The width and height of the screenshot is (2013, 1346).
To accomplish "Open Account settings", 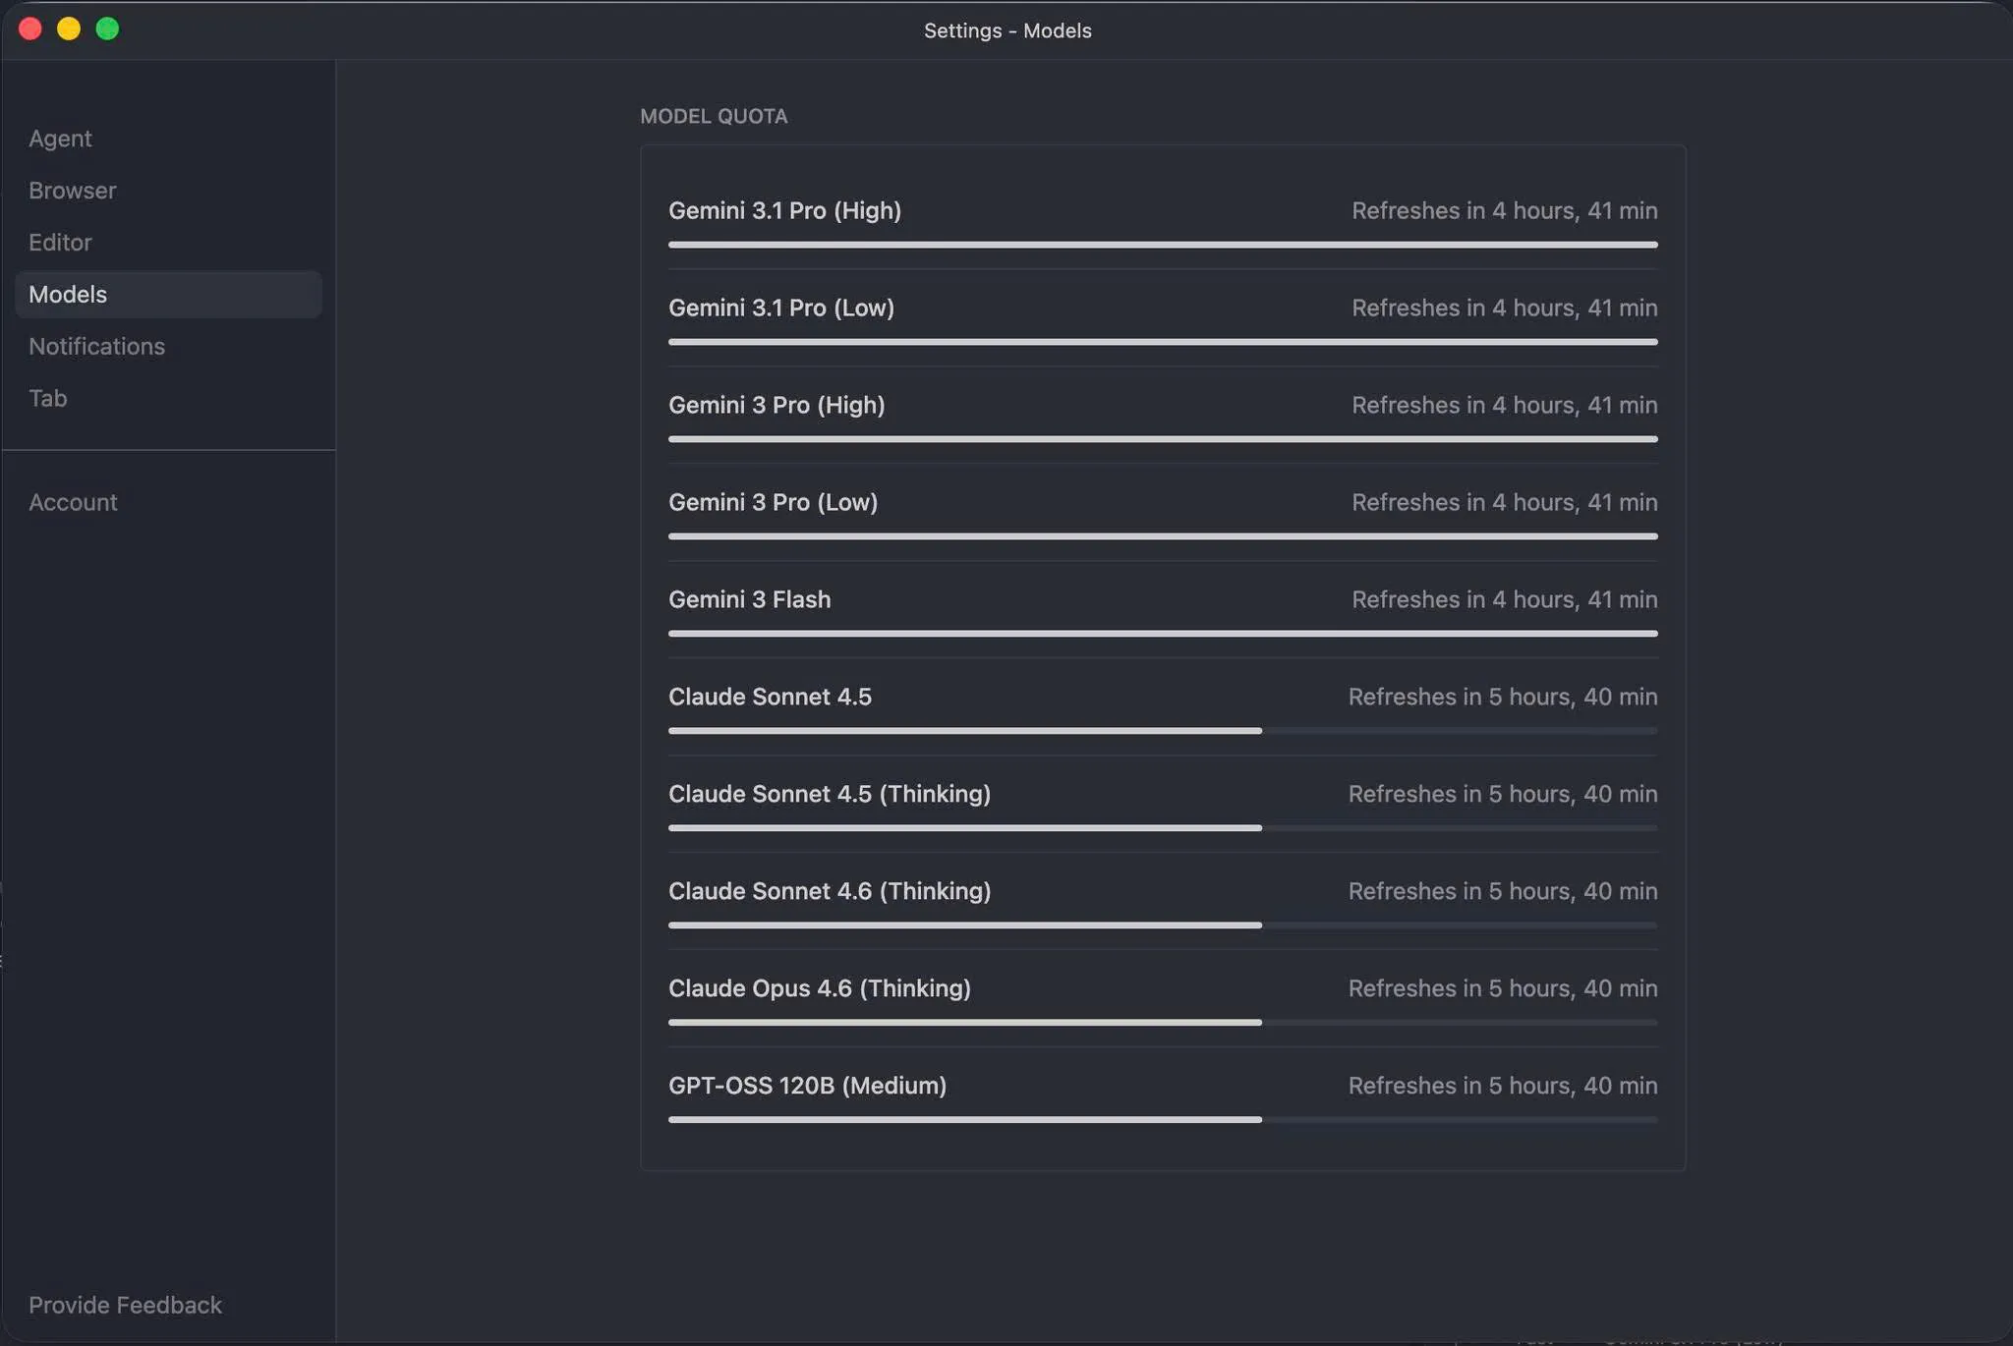I will (x=73, y=503).
